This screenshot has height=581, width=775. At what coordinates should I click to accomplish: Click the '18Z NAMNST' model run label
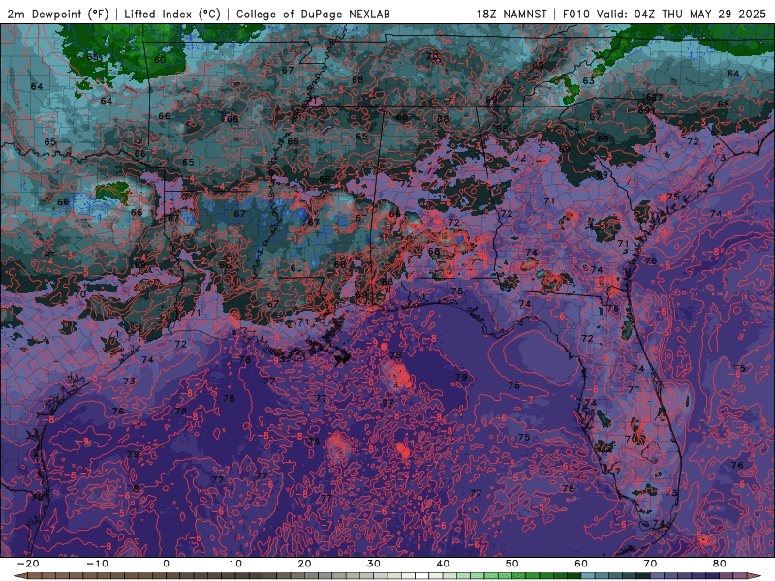point(511,14)
